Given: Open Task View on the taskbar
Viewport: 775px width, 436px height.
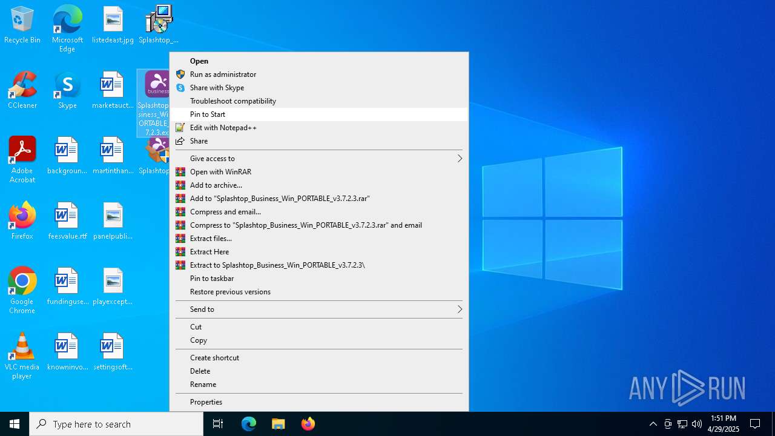Looking at the screenshot, I should click(218, 424).
